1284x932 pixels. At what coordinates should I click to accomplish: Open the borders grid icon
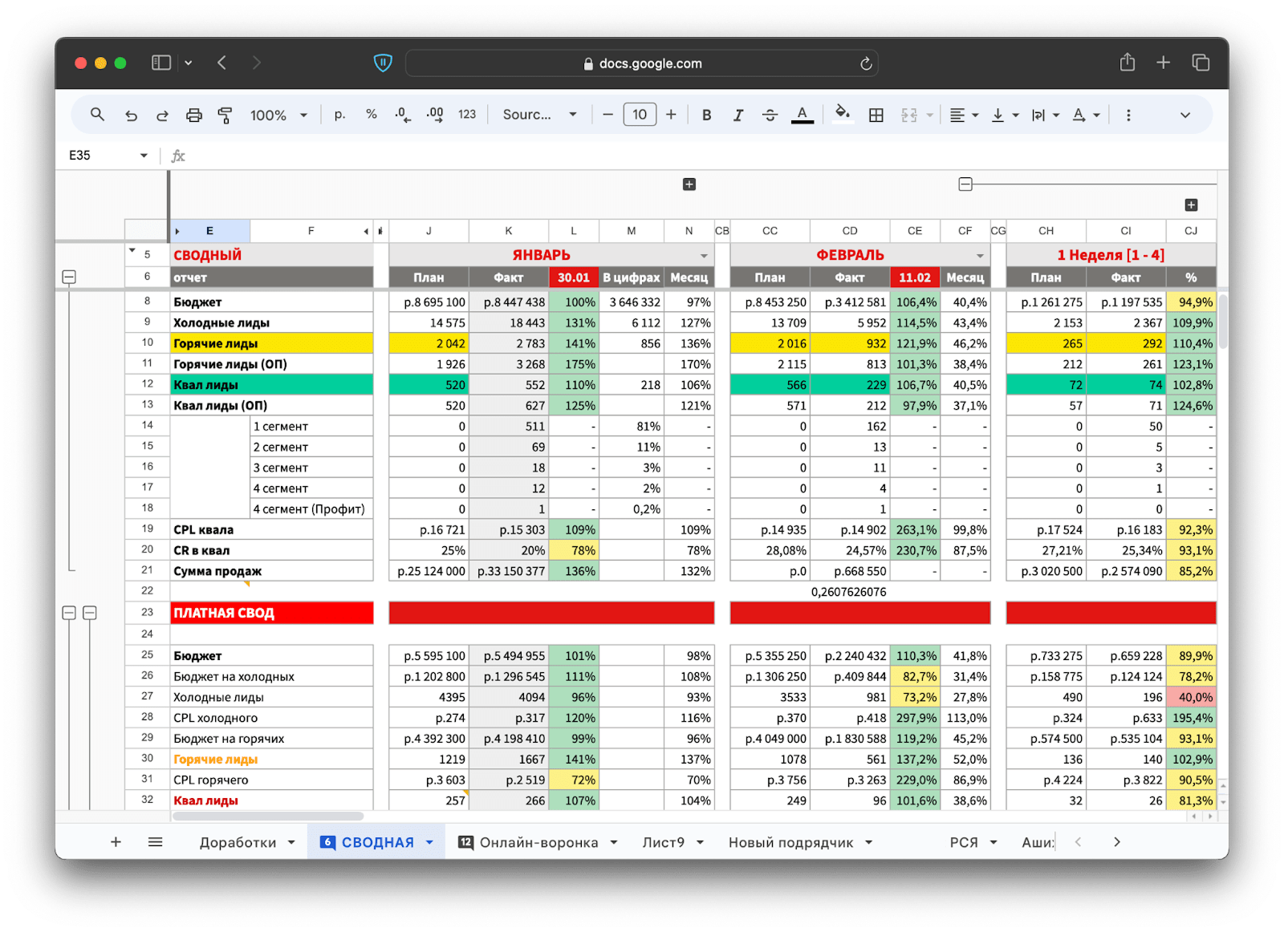point(876,115)
